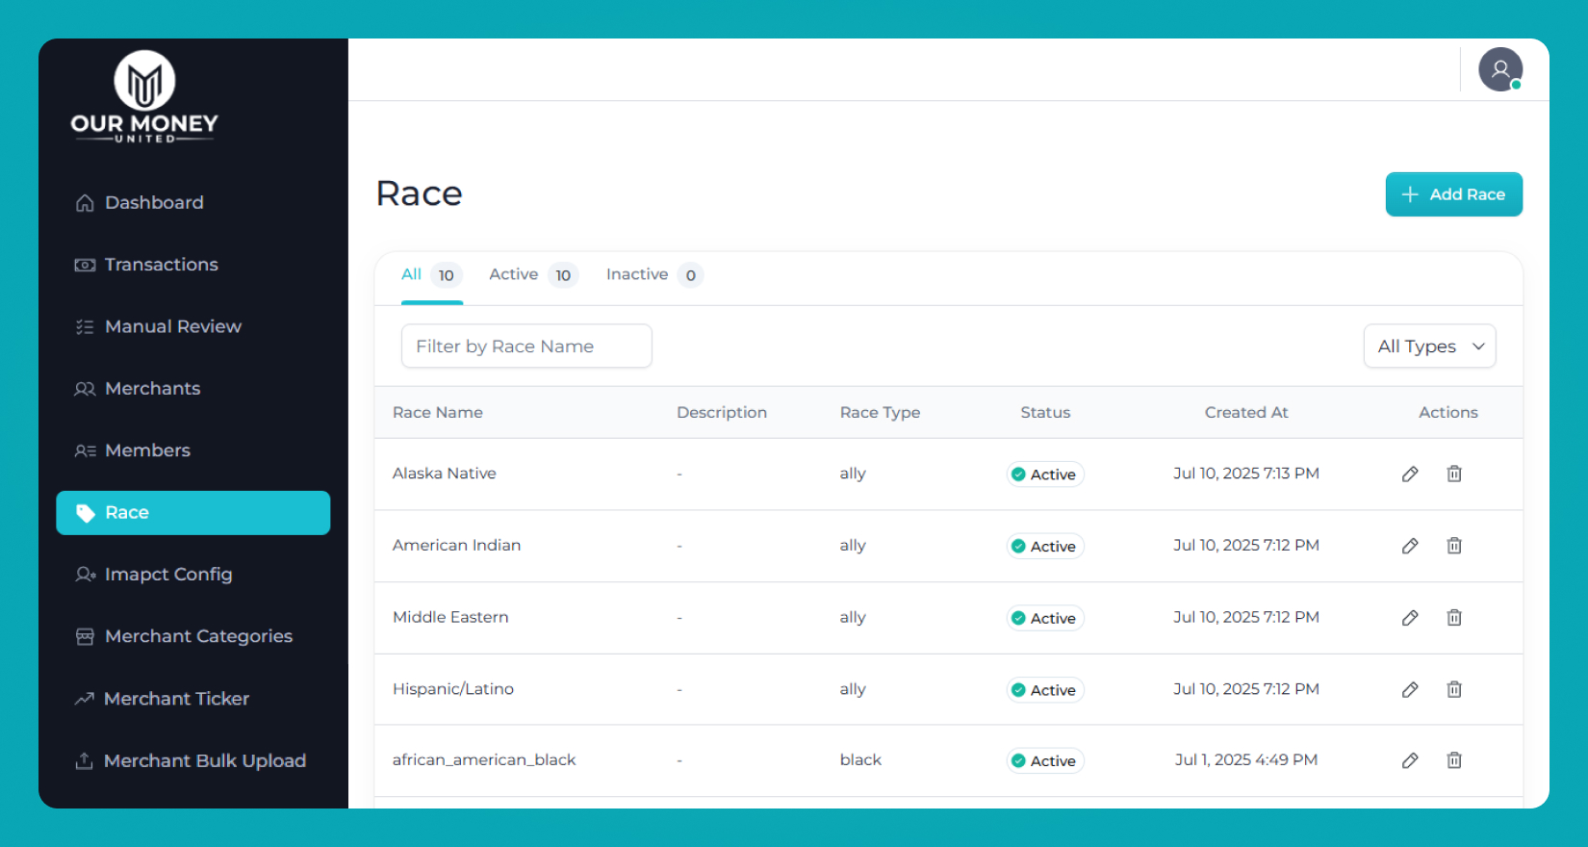Click the Add Race button
1588x847 pixels.
pos(1453,194)
